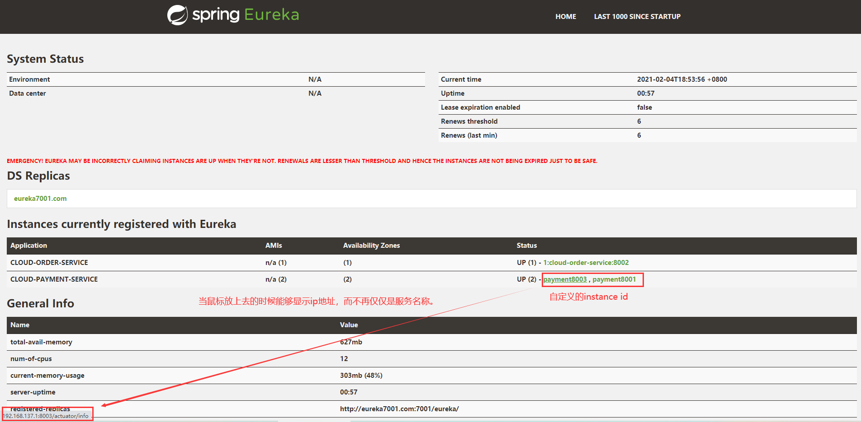The width and height of the screenshot is (861, 422).
Task: Click the Status column header
Action: pyautogui.click(x=527, y=246)
